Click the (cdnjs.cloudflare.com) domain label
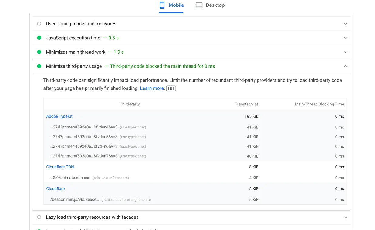 click(111, 178)
